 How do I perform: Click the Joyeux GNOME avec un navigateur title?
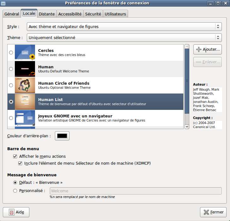click(x=75, y=116)
